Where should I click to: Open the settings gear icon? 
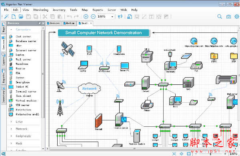tap(237, 16)
